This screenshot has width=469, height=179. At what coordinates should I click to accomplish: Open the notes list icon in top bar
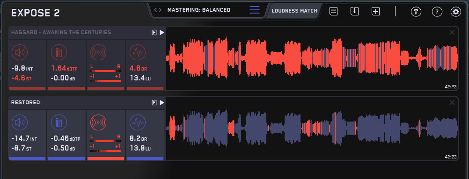pos(334,12)
